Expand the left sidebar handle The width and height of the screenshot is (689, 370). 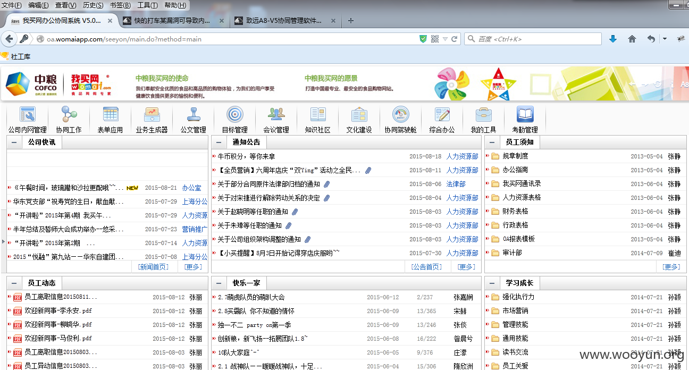coord(3,241)
